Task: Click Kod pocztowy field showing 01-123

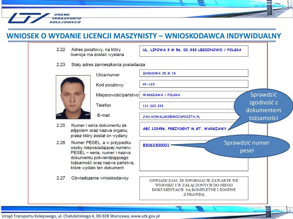Action: [194, 84]
